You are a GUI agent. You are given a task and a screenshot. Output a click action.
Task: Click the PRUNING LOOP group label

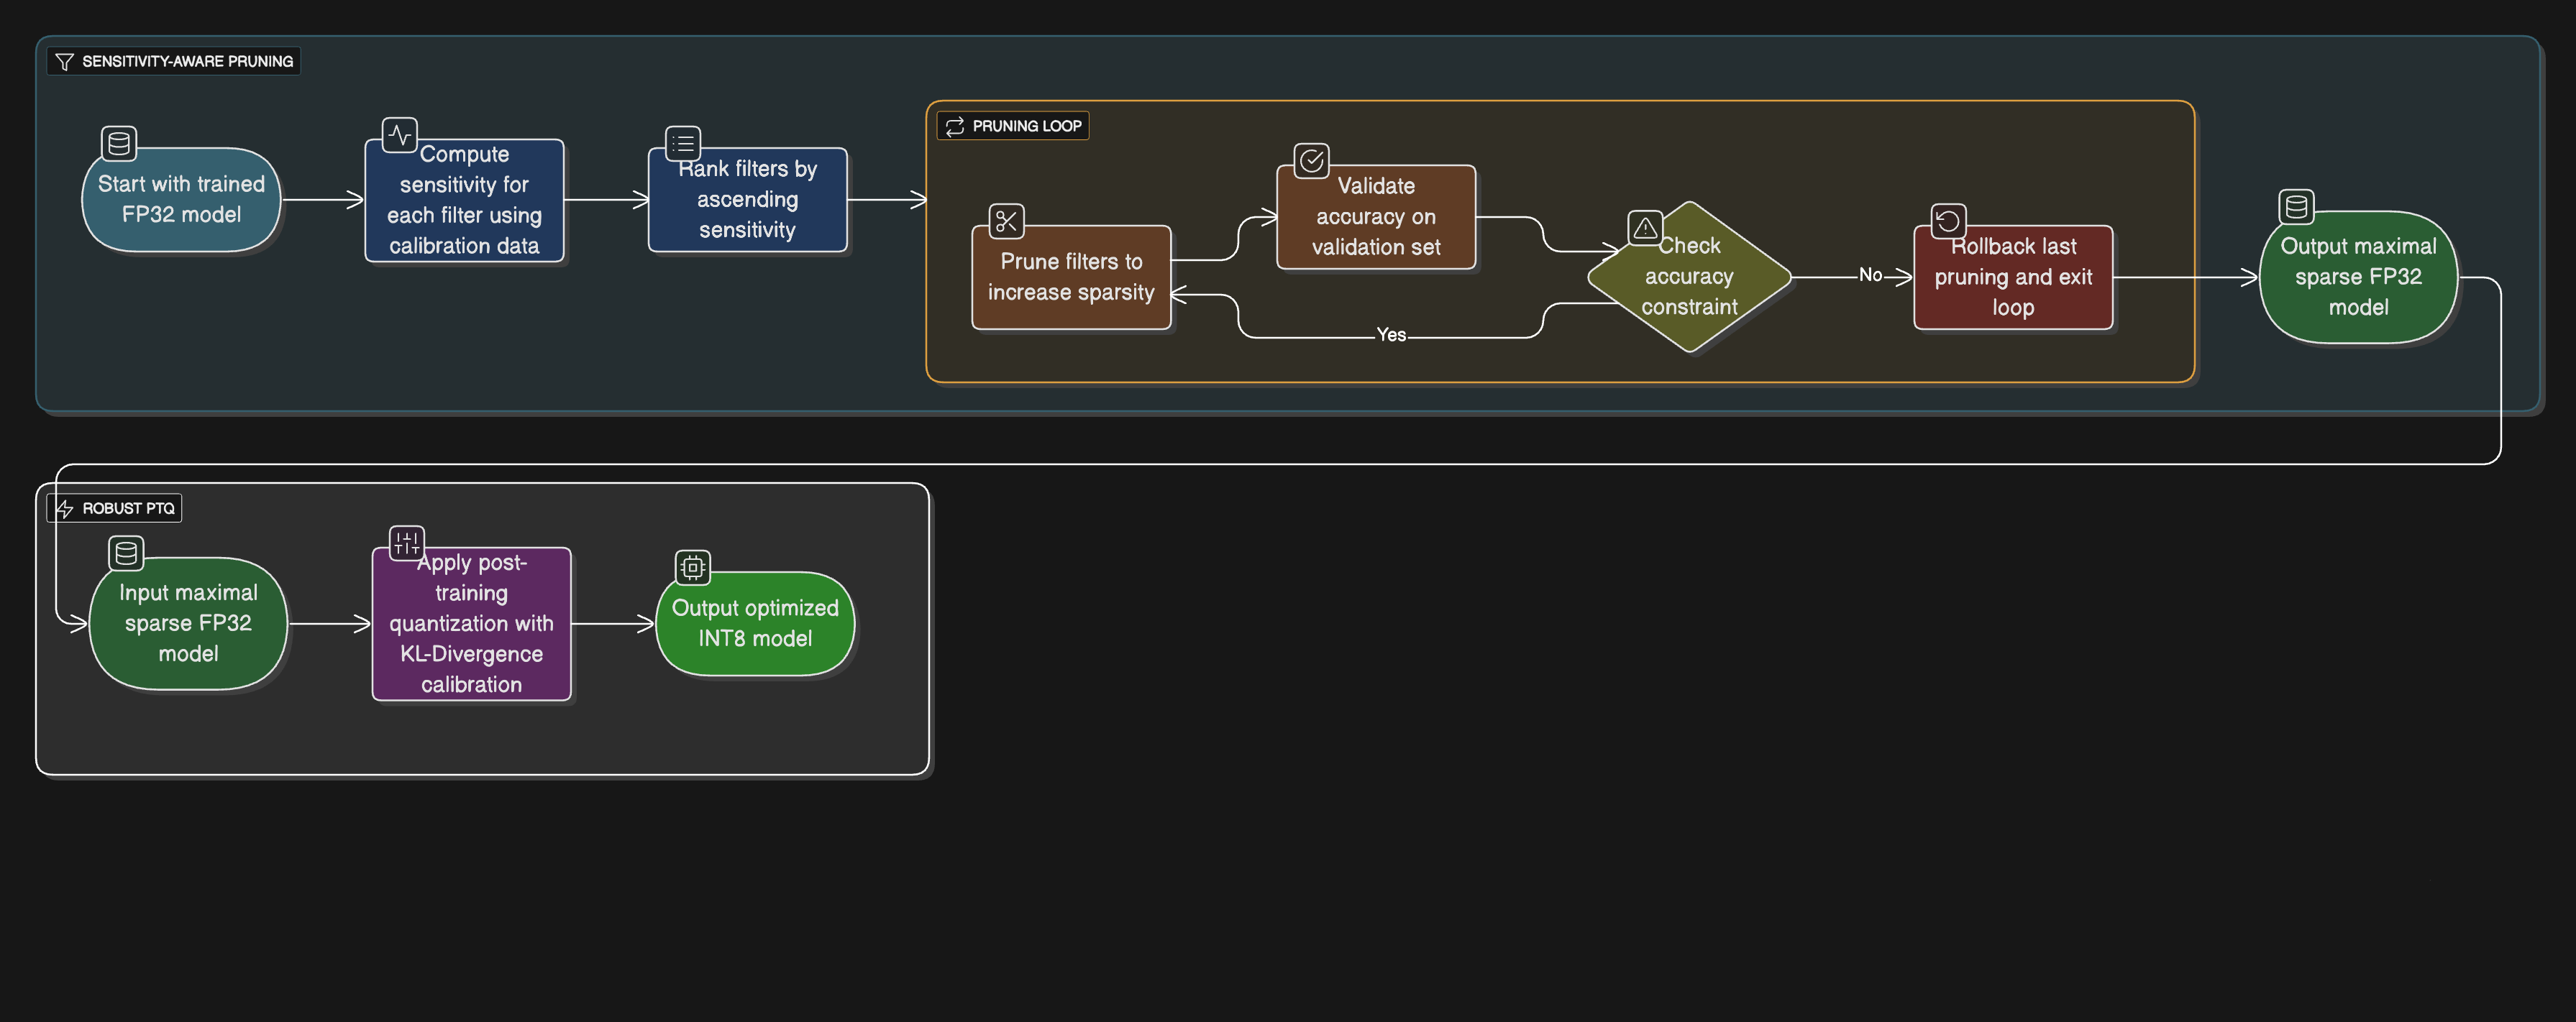click(x=1026, y=126)
